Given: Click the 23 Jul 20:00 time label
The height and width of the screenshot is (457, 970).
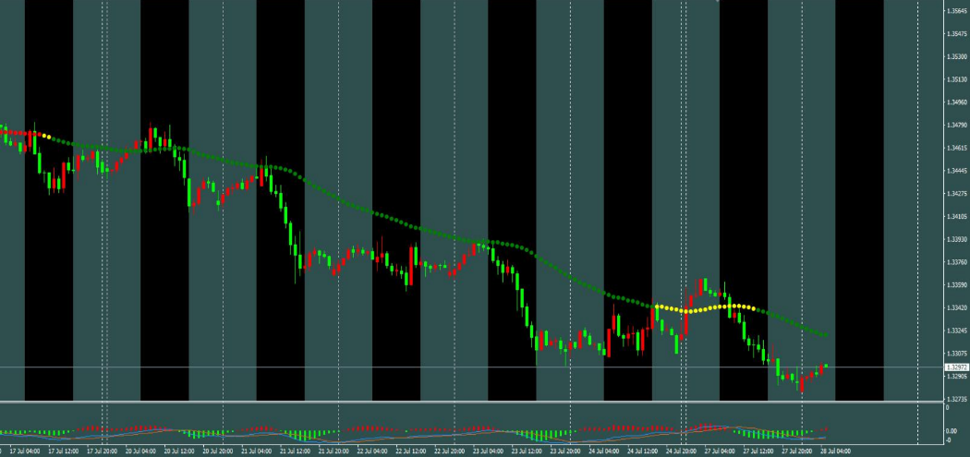Looking at the screenshot, I should [565, 451].
